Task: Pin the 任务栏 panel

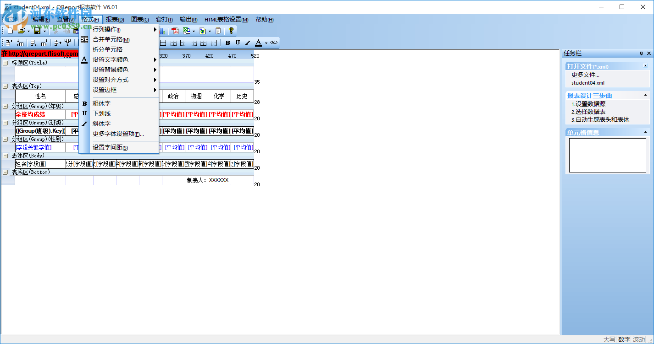Action: point(642,53)
